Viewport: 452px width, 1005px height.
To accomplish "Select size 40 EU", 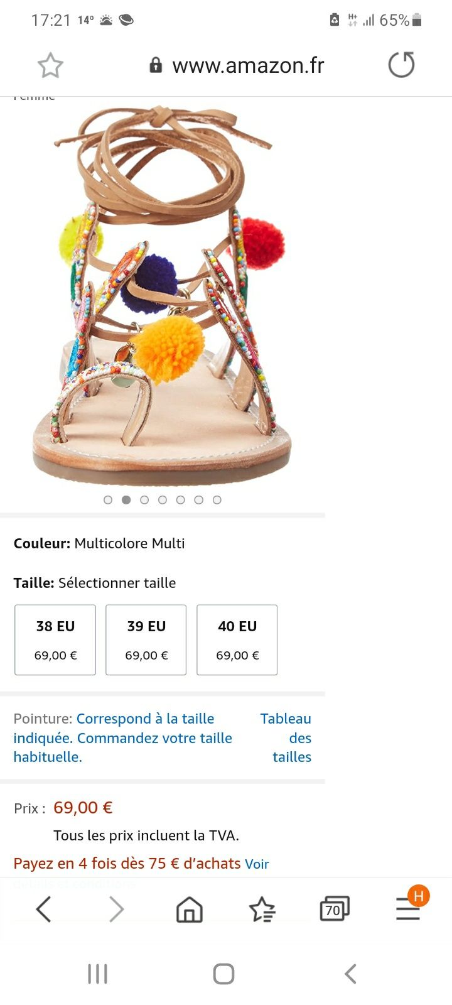I will click(x=237, y=640).
